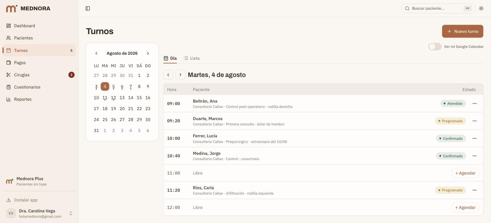The height and width of the screenshot is (223, 491).
Task: Open Reportes section
Action: click(39, 99)
